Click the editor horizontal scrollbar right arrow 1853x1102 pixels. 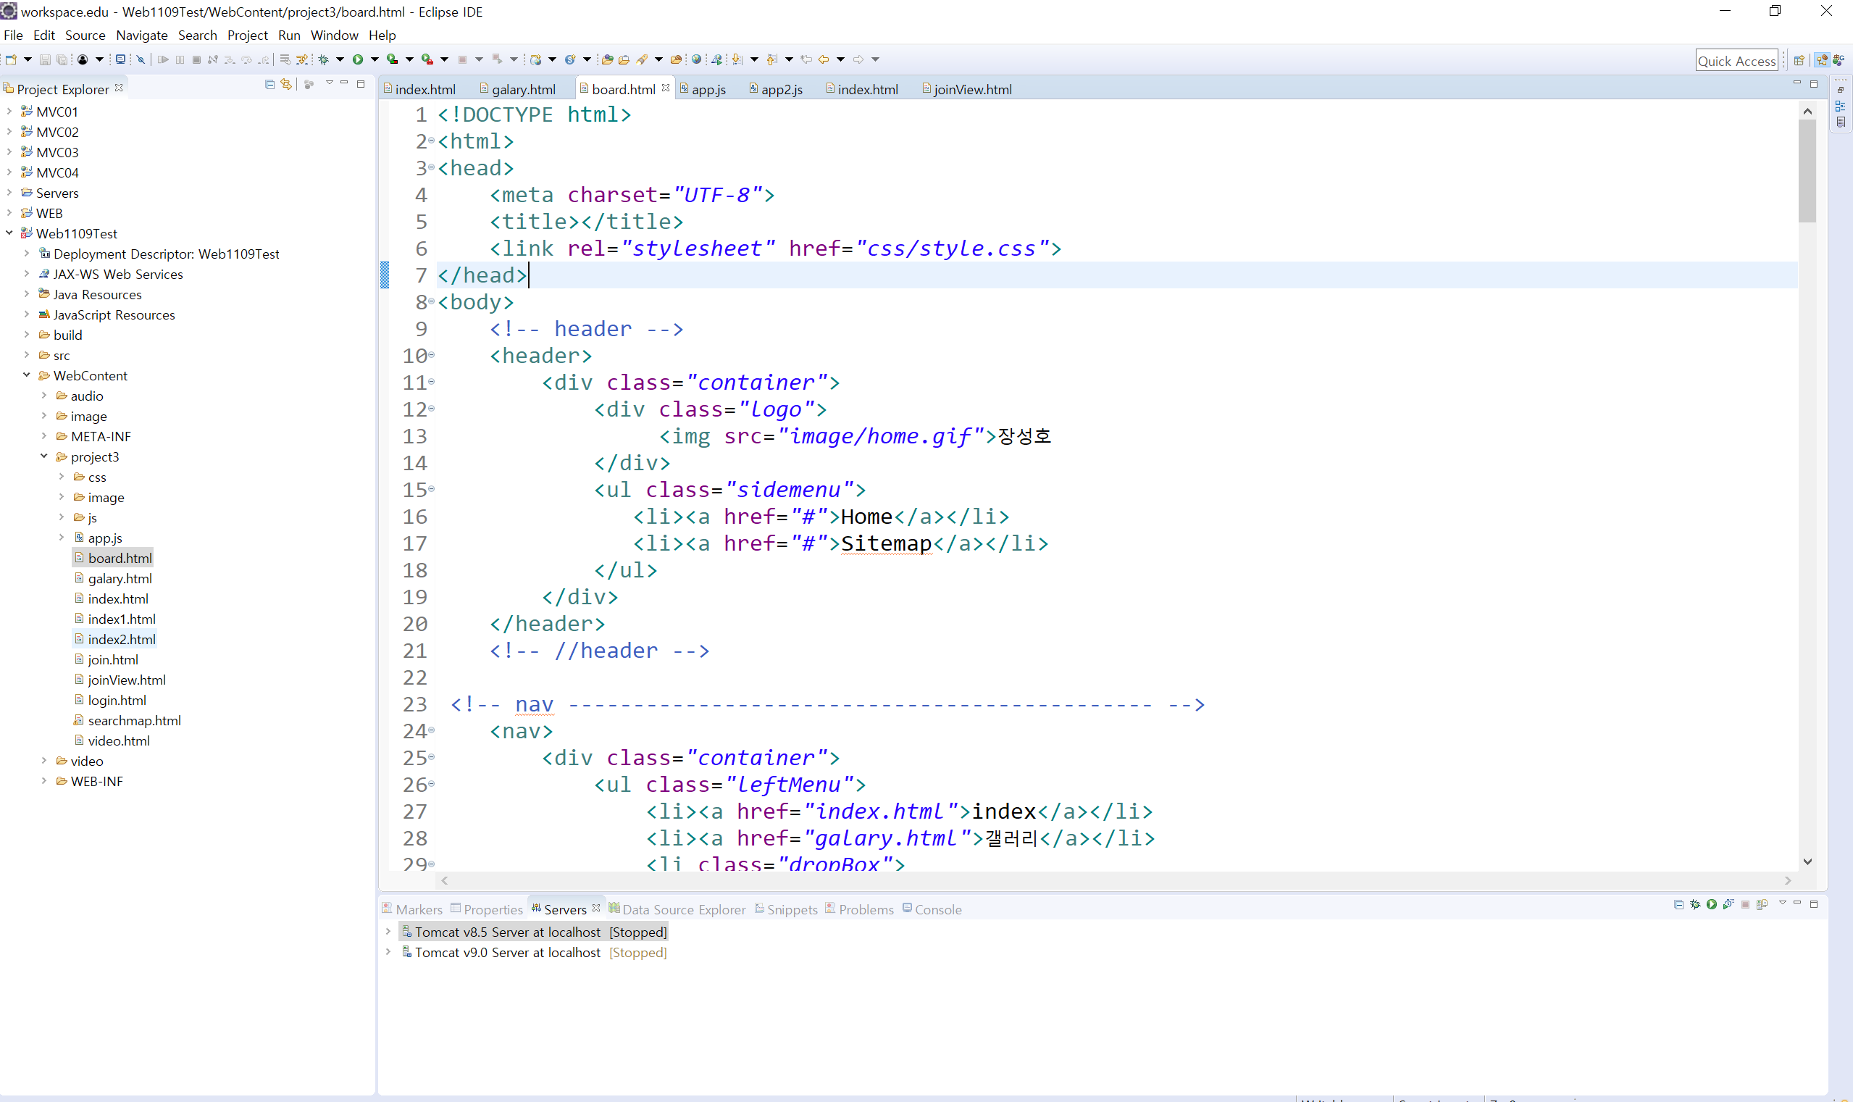pos(1788,880)
